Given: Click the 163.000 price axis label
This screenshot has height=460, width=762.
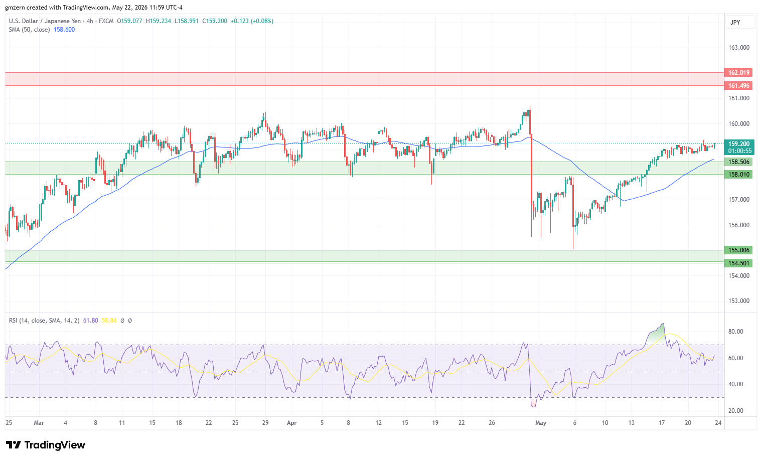Looking at the screenshot, I should click(738, 48).
